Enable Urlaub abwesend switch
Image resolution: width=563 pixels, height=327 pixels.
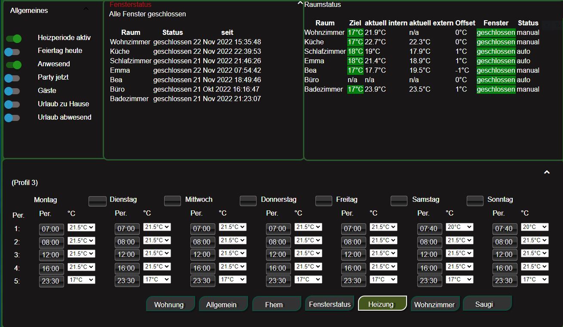(x=12, y=117)
